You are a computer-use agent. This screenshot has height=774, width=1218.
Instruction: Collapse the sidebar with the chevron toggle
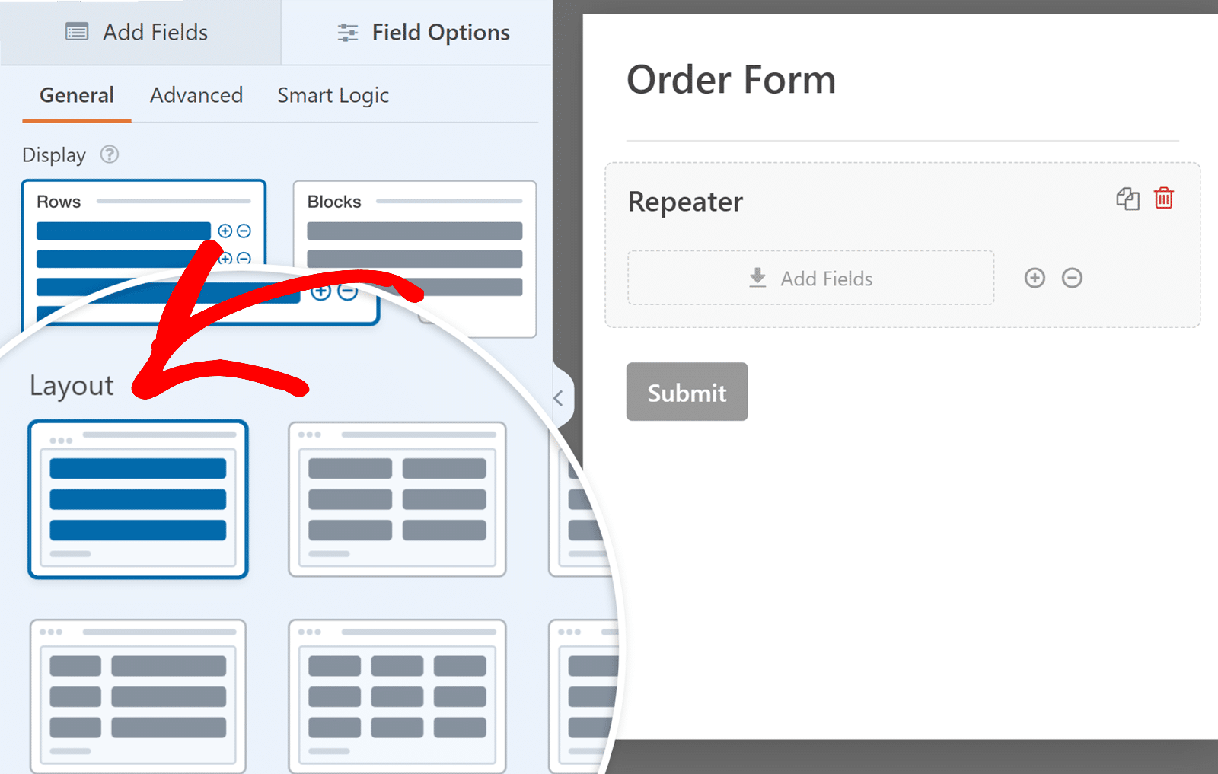tap(560, 398)
